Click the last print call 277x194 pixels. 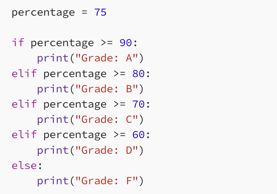[53, 181]
